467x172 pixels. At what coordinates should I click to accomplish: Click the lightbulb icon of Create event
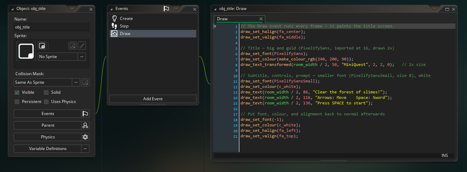click(114, 19)
